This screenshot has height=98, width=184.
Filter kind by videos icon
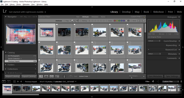coord(143,21)
